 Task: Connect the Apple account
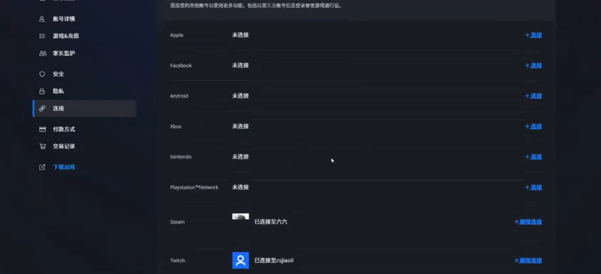534,35
